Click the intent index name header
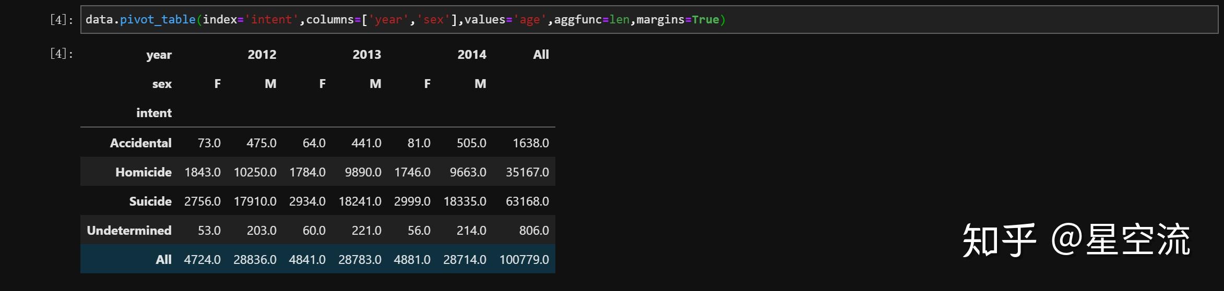1224x291 pixels. tap(154, 113)
